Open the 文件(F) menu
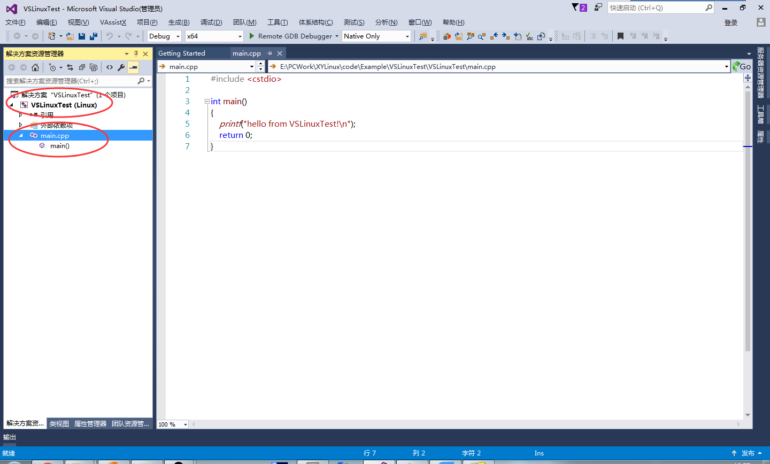Screen dimensions: 770x464 16,22
